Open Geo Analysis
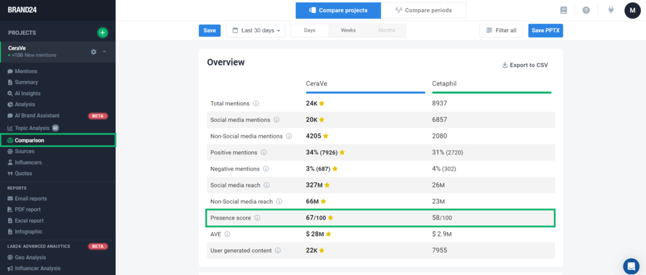 (30, 258)
